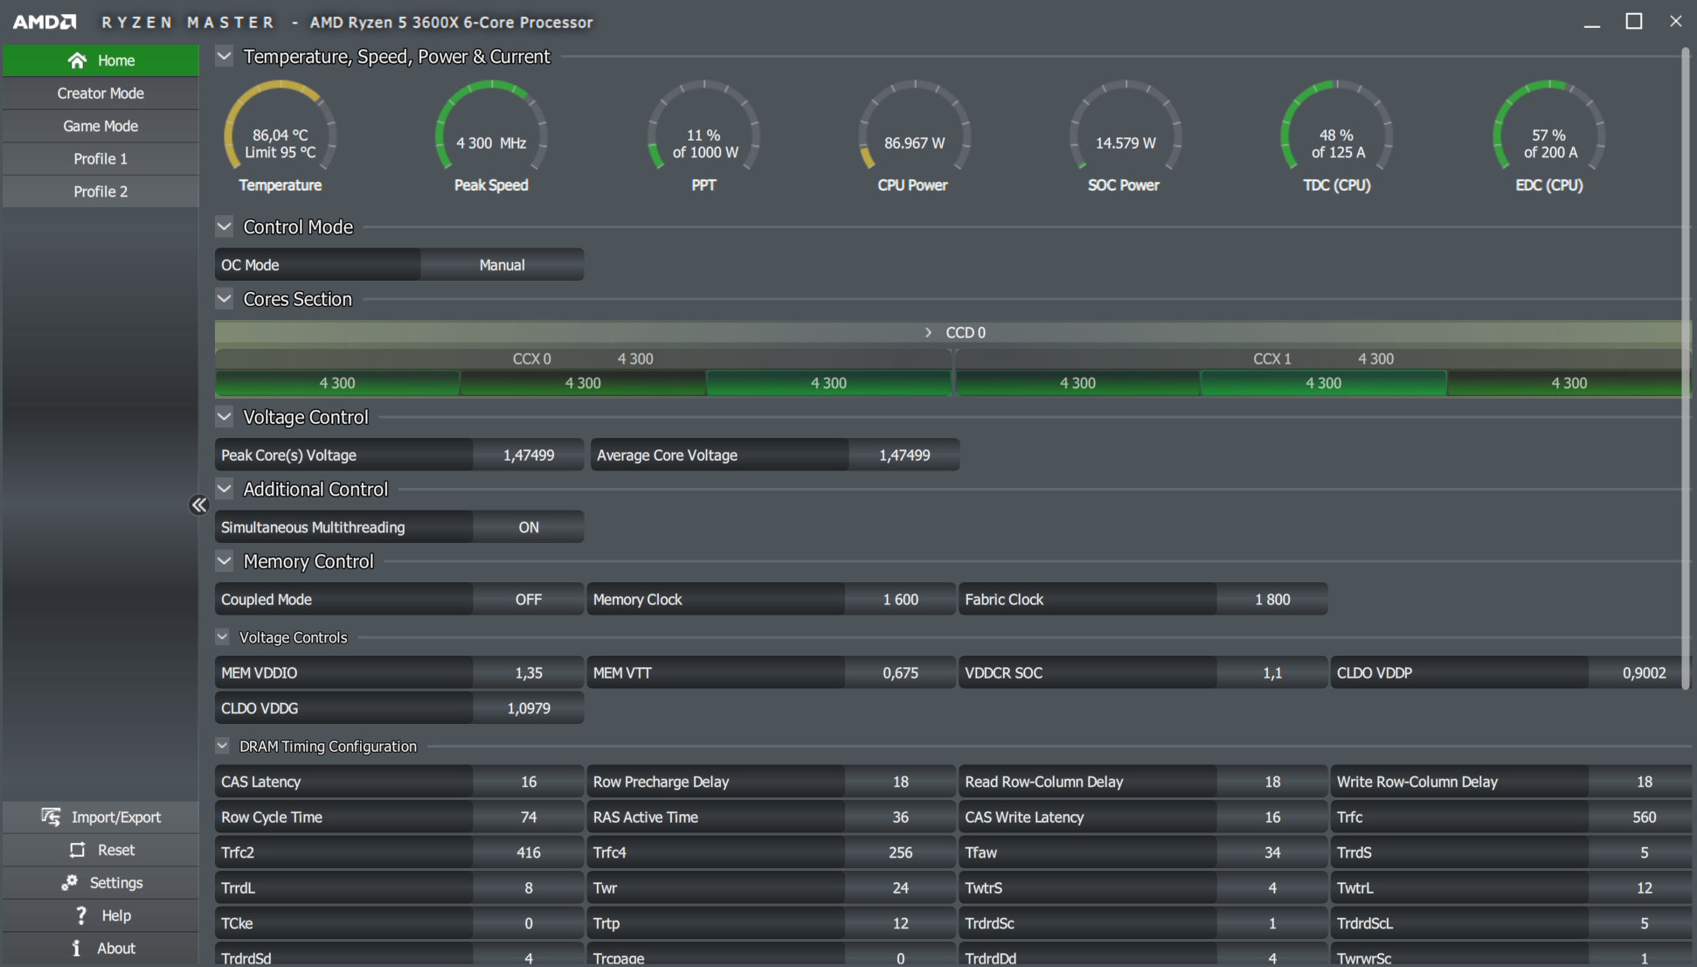Switch to Creator Mode tab
This screenshot has width=1697, height=967.
[100, 94]
